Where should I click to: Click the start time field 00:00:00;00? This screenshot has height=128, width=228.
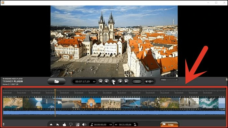point(100,125)
